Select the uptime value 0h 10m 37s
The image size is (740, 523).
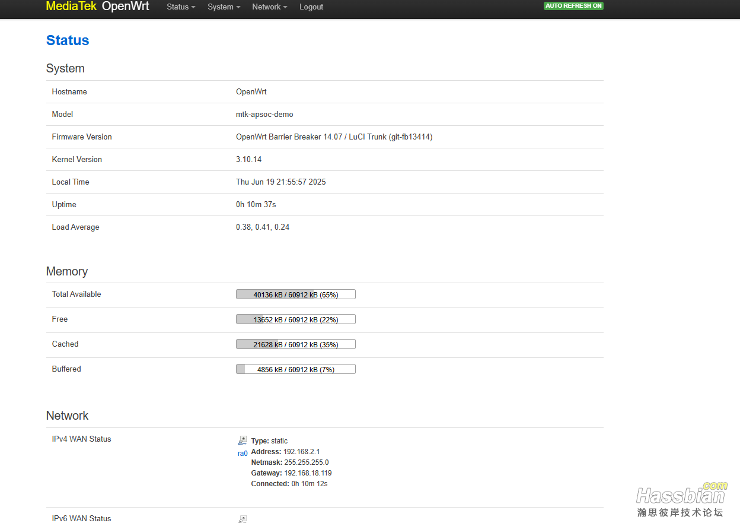256,205
